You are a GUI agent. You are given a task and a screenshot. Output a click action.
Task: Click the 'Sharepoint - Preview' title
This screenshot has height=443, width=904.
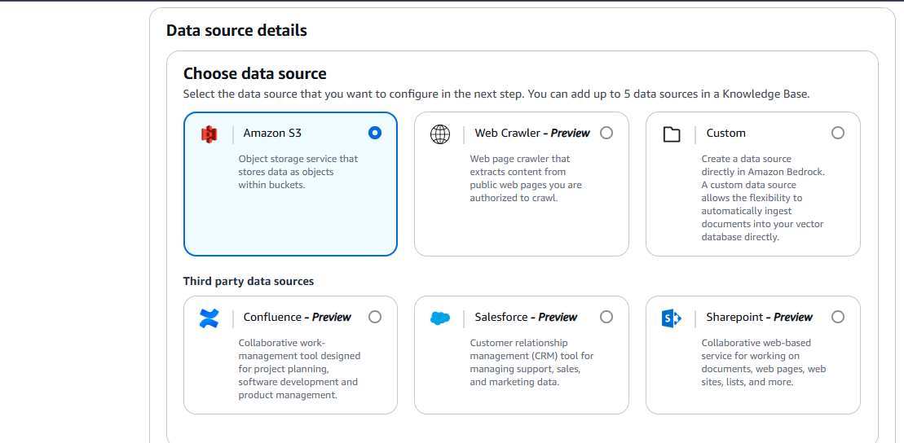coord(759,317)
